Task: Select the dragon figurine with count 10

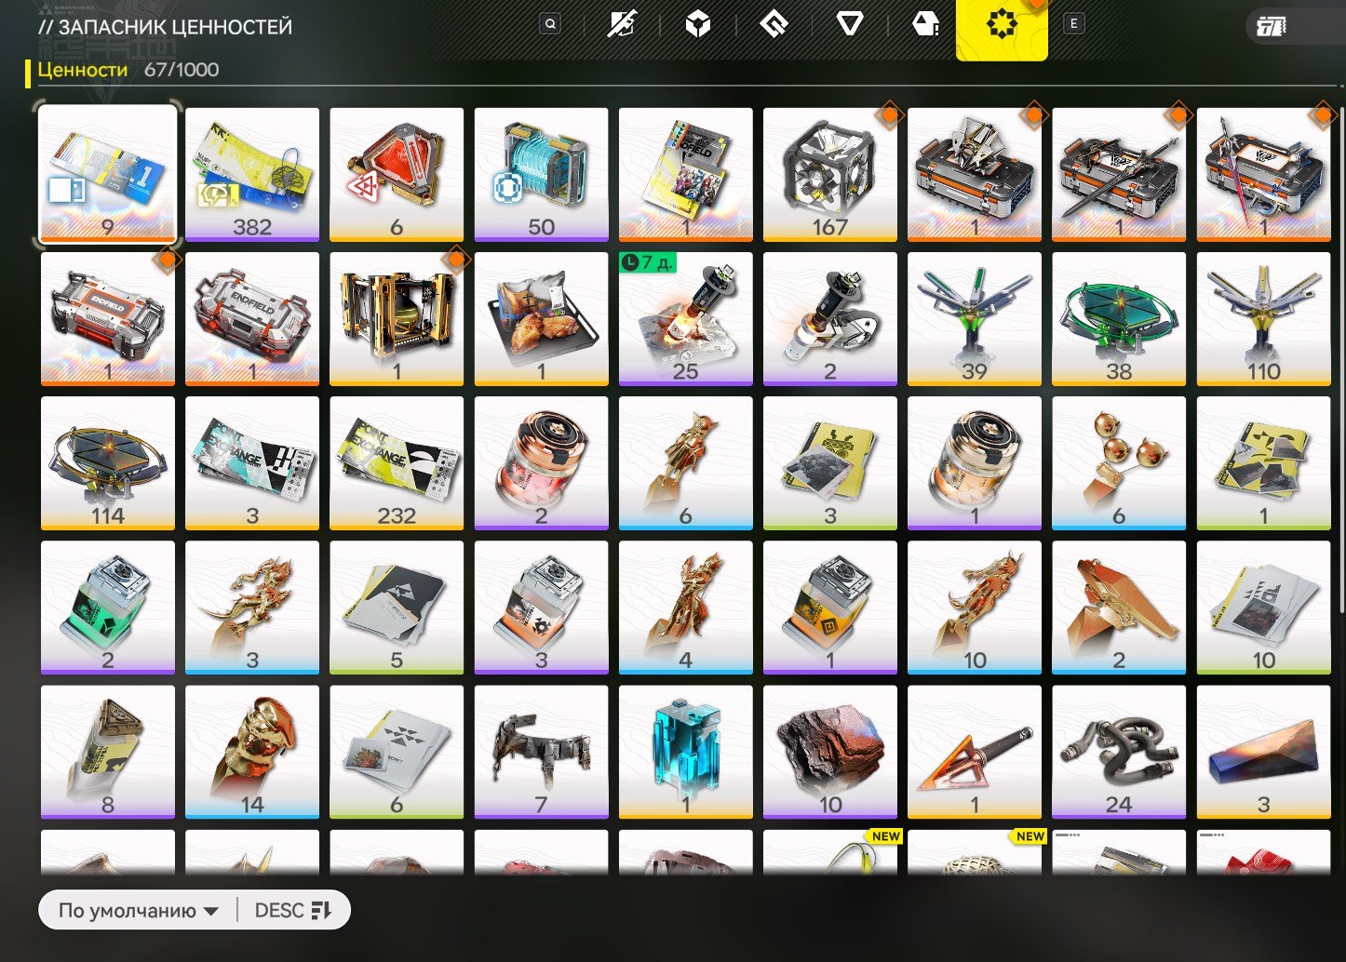Action: [975, 607]
